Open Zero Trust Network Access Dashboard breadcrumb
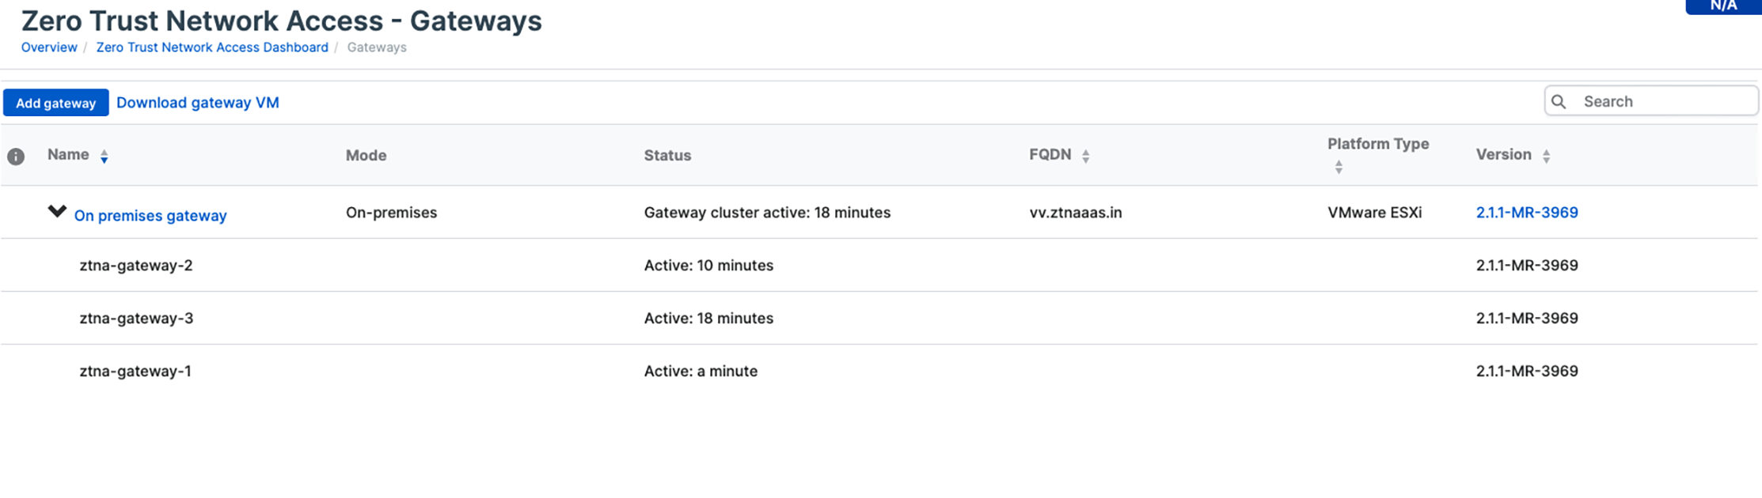Image resolution: width=1762 pixels, height=498 pixels. [x=212, y=47]
